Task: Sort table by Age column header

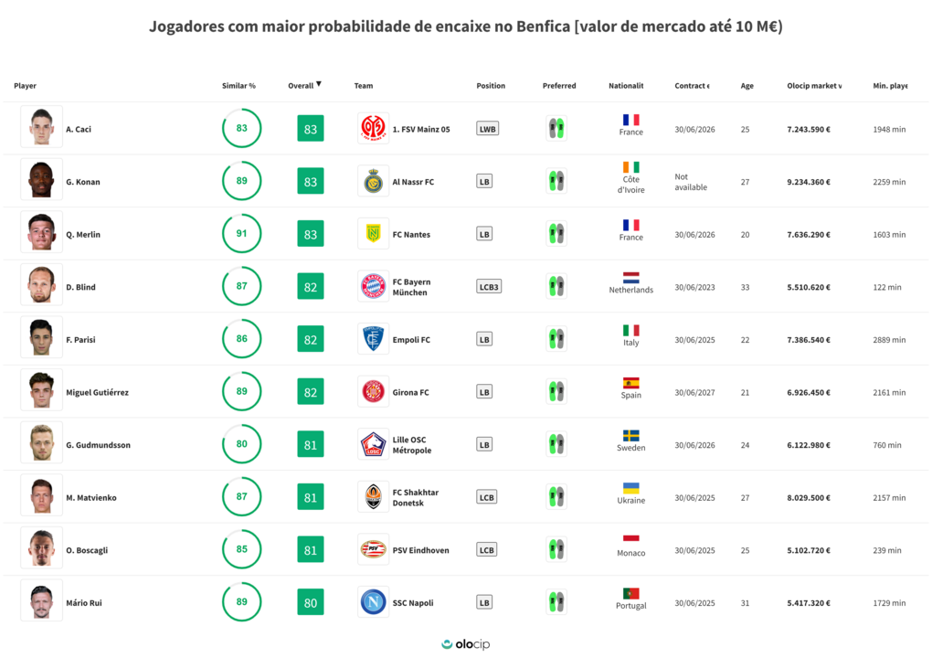Action: tap(747, 86)
